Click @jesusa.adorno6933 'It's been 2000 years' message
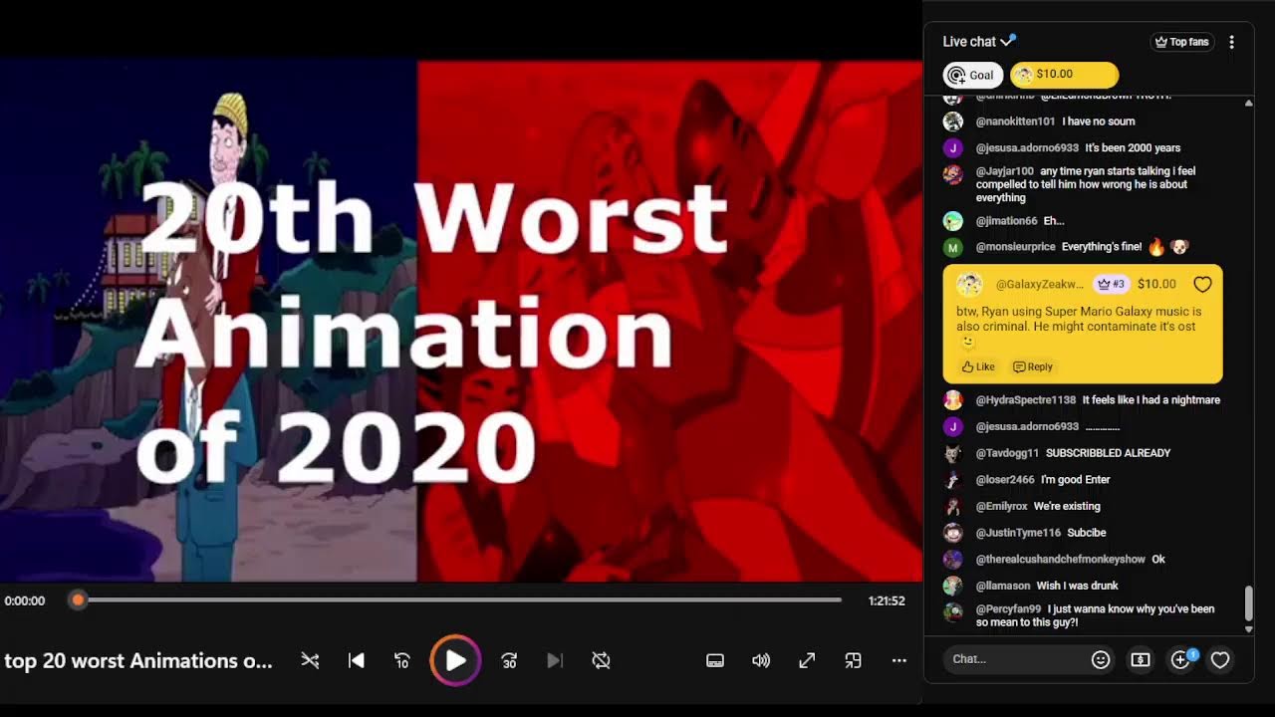The height and width of the screenshot is (717, 1275). pyautogui.click(x=1133, y=148)
